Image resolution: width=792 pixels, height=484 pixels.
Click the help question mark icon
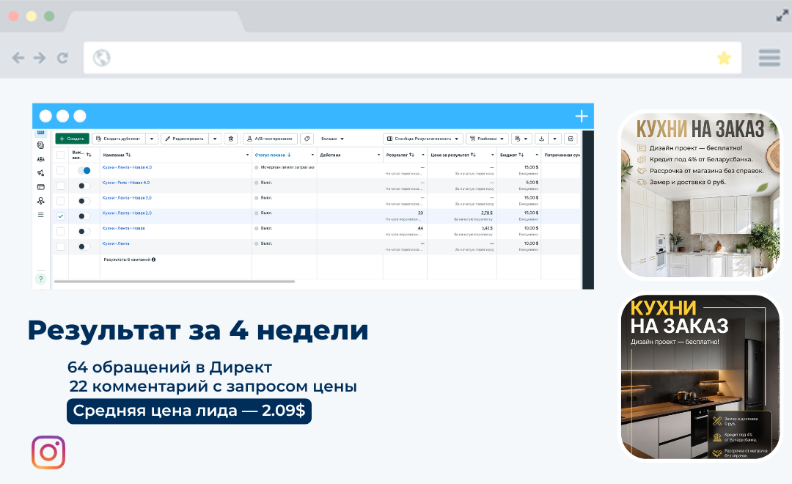click(x=41, y=279)
